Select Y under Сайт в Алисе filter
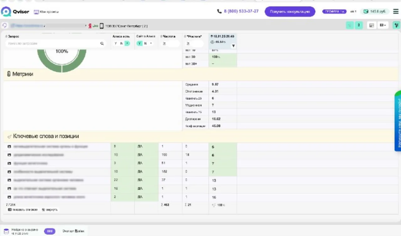The image size is (401, 236). 139,43
